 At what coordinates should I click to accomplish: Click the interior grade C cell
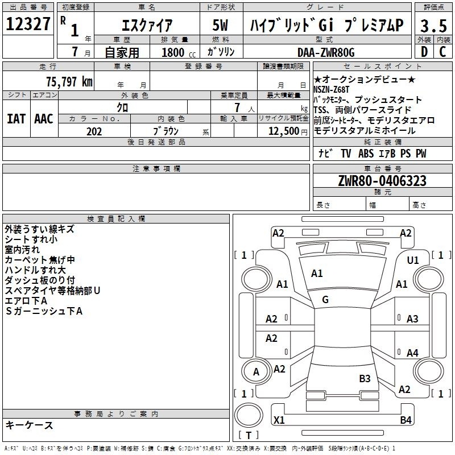[x=443, y=52]
